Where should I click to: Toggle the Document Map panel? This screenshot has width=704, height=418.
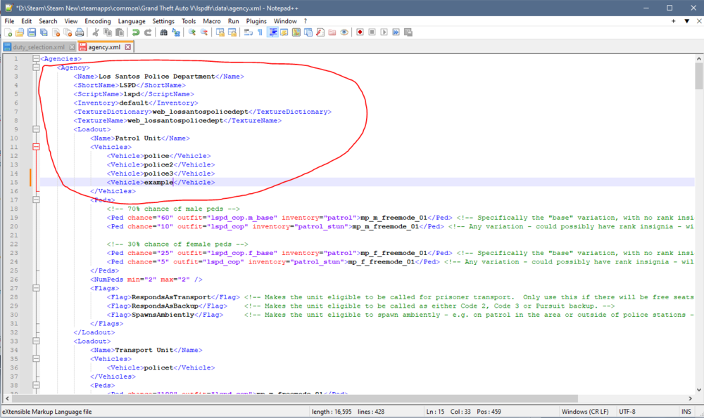(x=296, y=32)
